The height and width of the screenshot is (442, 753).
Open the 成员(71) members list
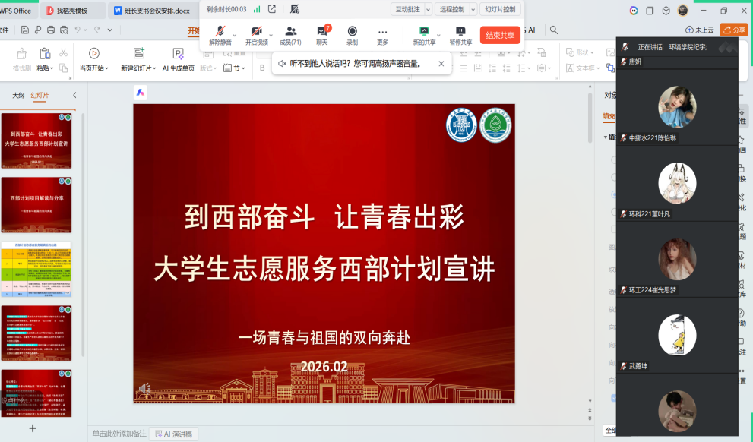tap(290, 35)
